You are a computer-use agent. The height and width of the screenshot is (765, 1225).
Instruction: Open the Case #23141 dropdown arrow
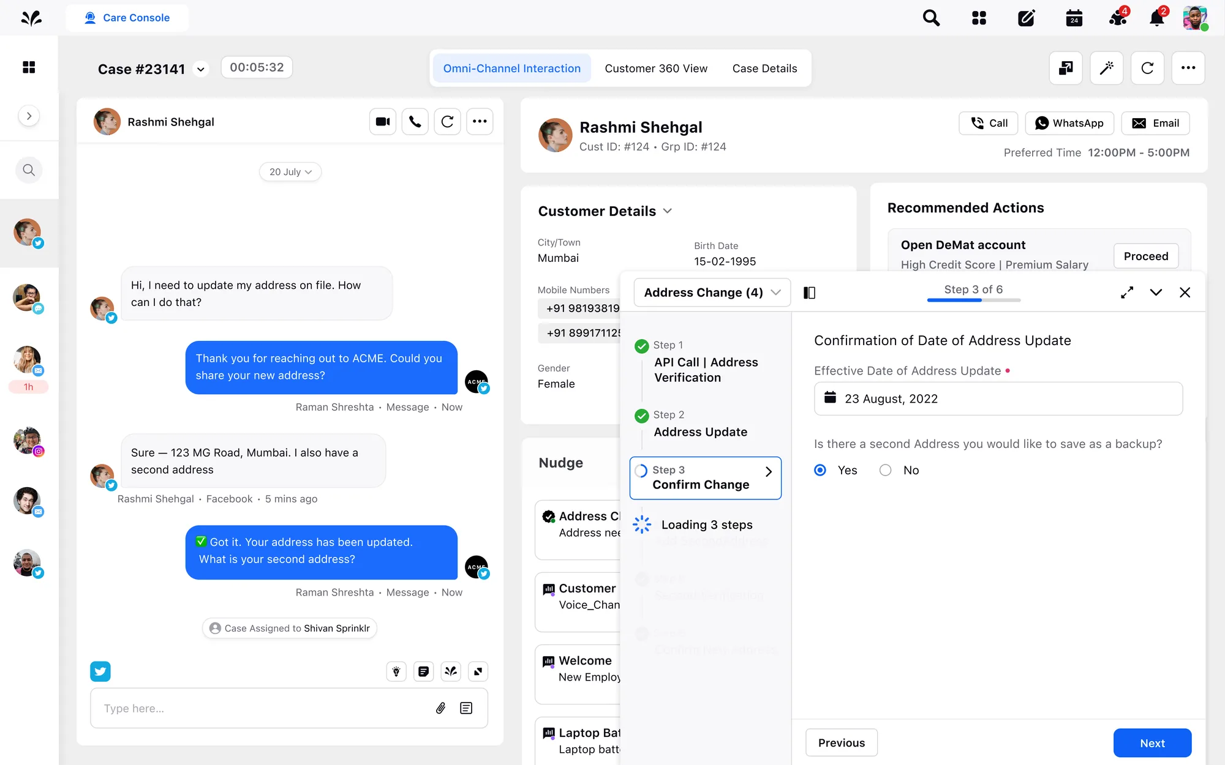tap(200, 69)
